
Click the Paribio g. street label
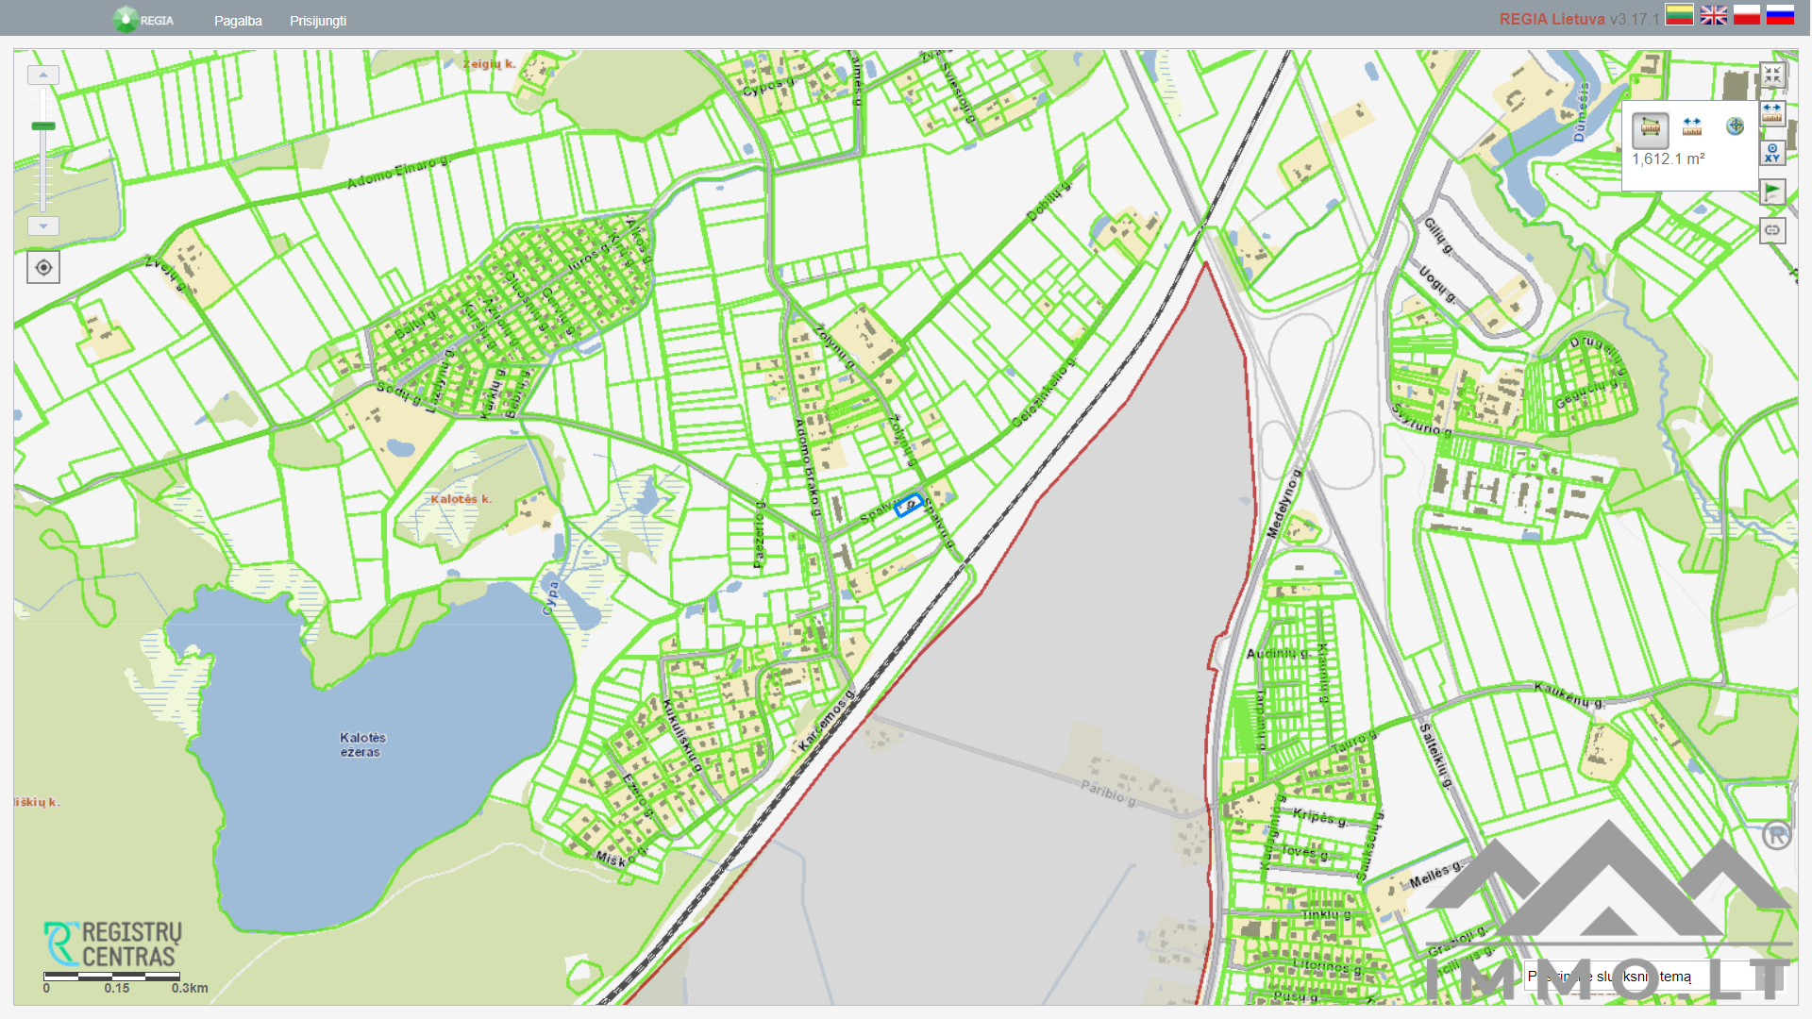coord(1109,793)
